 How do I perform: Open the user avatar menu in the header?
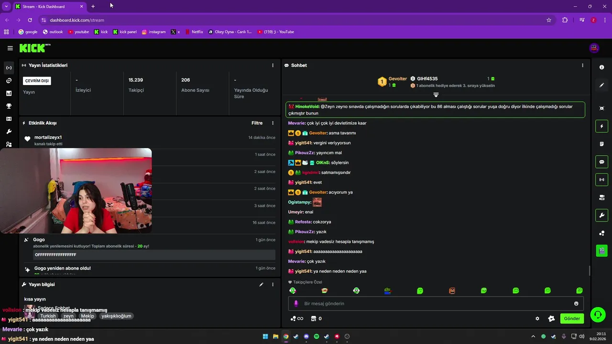pos(594,48)
